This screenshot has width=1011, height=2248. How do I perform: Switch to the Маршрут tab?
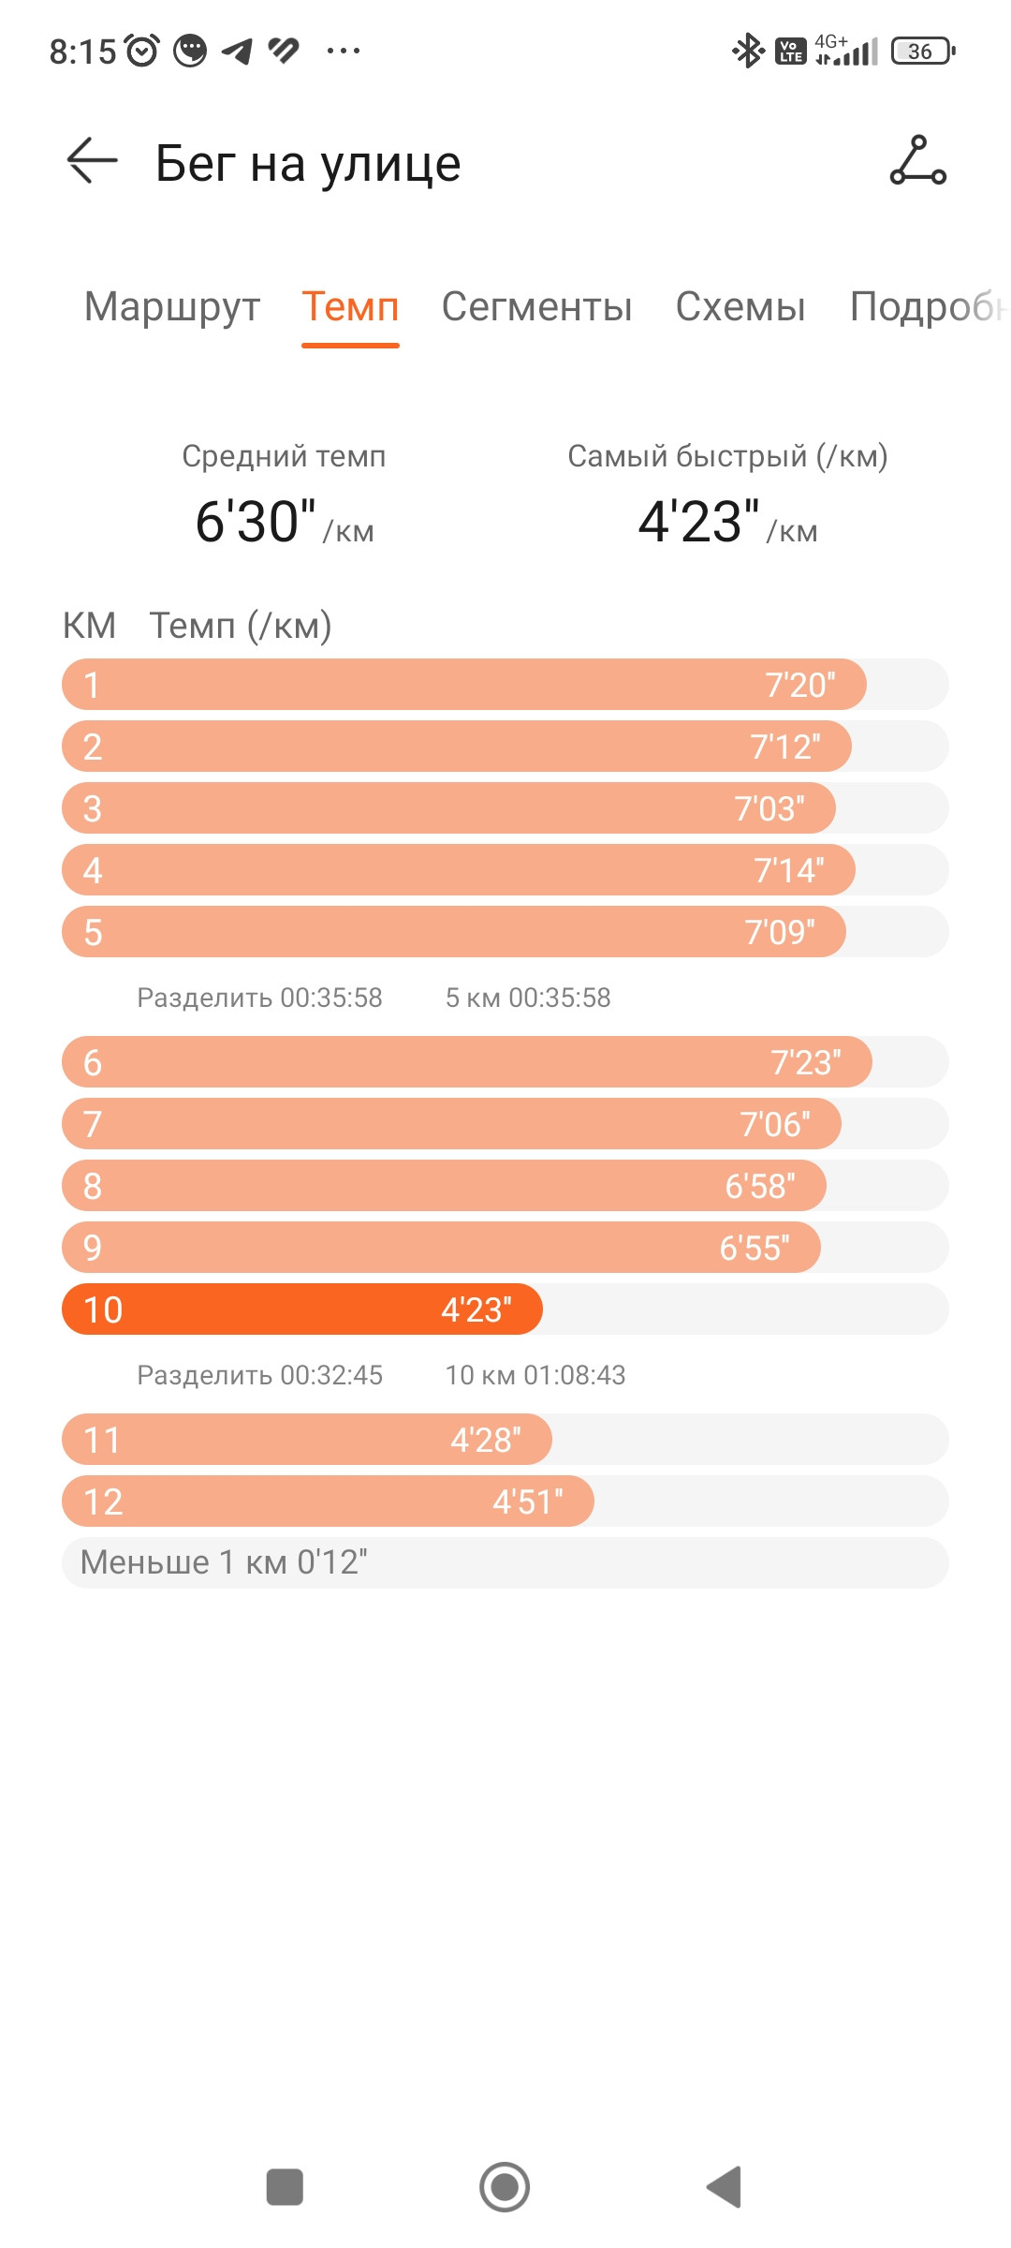click(x=172, y=306)
